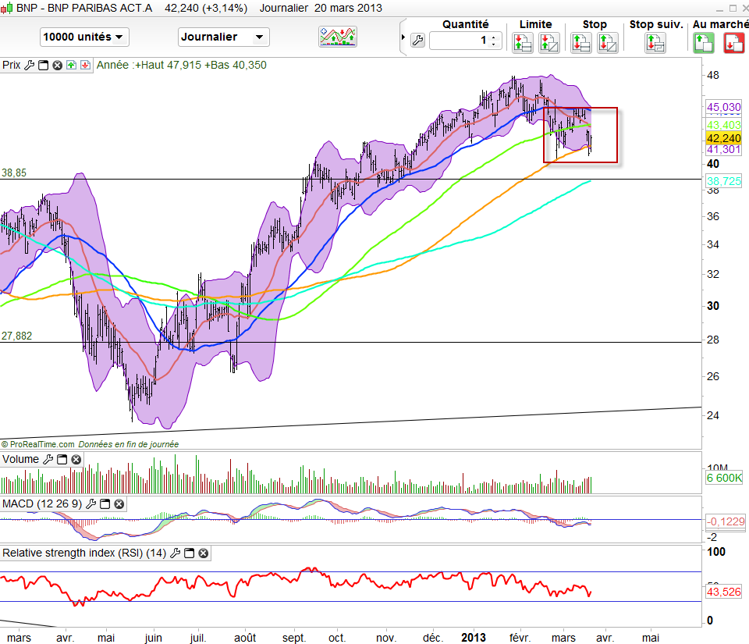The height and width of the screenshot is (644, 749).
Task: Click the green buy Au marché button
Action: 705,43
